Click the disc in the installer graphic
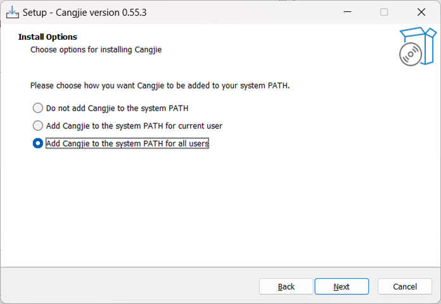441x304 pixels. (x=411, y=54)
